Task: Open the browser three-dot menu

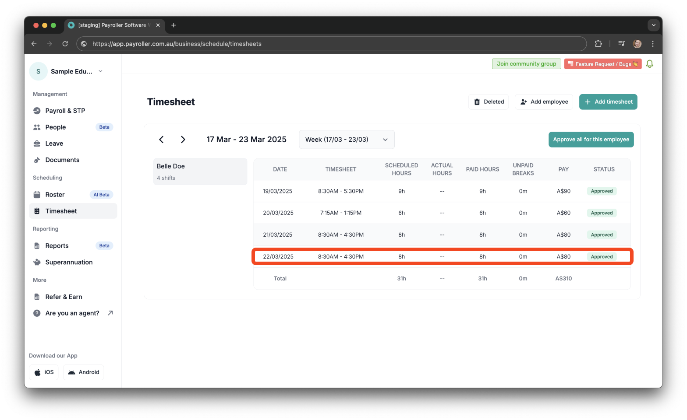Action: 653,44
